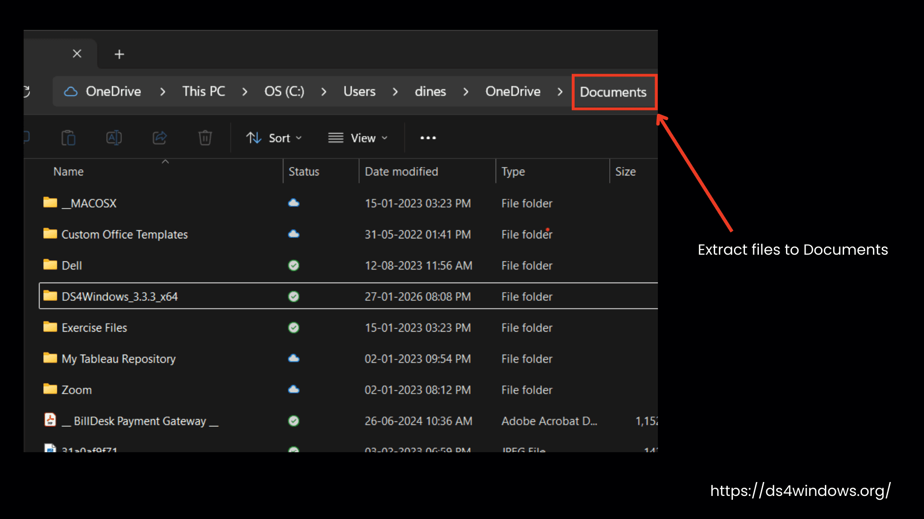The image size is (924, 519).
Task: Sort by Type column header
Action: pos(513,172)
